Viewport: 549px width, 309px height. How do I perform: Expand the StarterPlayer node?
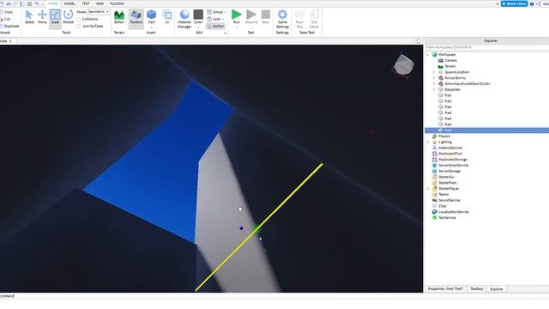(427, 189)
